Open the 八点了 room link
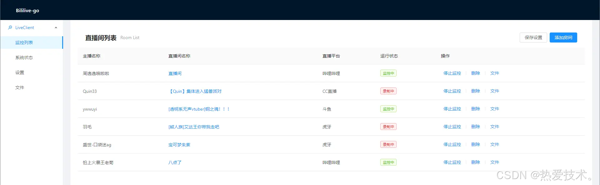The image size is (600, 185). 175,162
